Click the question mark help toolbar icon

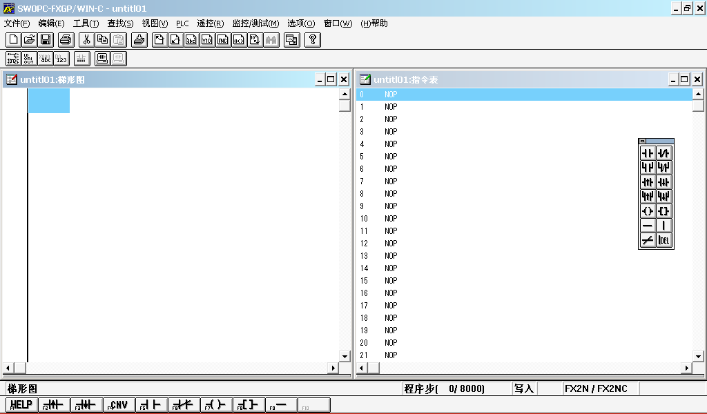pyautogui.click(x=312, y=40)
